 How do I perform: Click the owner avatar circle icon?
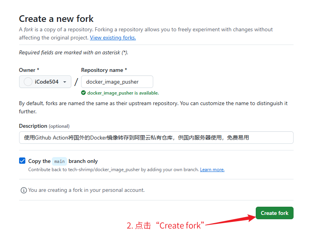click(28, 82)
